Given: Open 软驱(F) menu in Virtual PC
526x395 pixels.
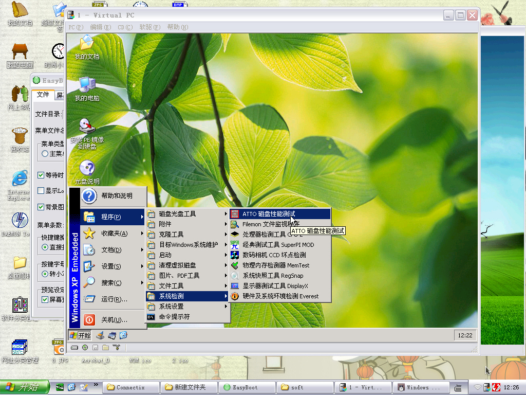Looking at the screenshot, I should pos(150,27).
